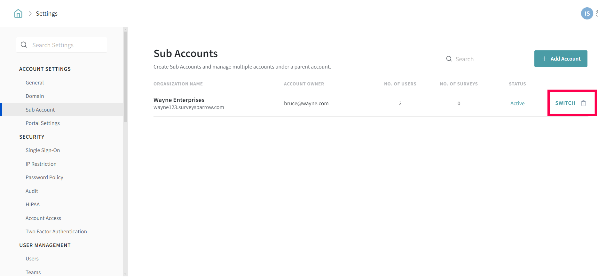
Task: Open Password Policy settings
Action: pyautogui.click(x=44, y=177)
